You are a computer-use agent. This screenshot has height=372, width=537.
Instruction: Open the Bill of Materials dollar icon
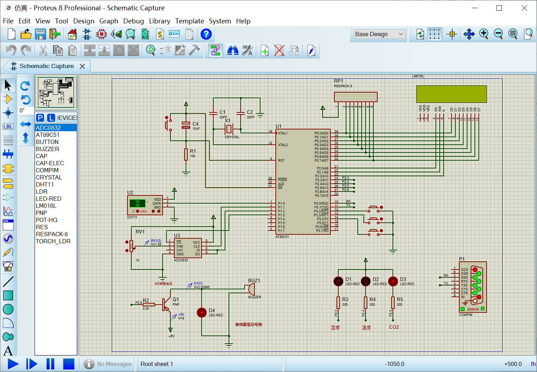pyautogui.click(x=160, y=34)
